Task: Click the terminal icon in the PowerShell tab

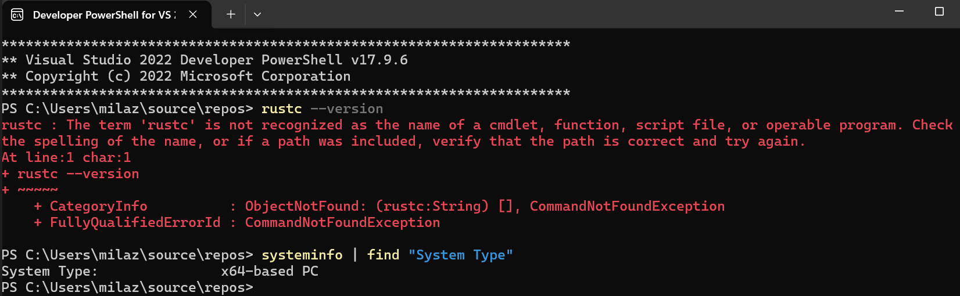Action: pos(17,15)
